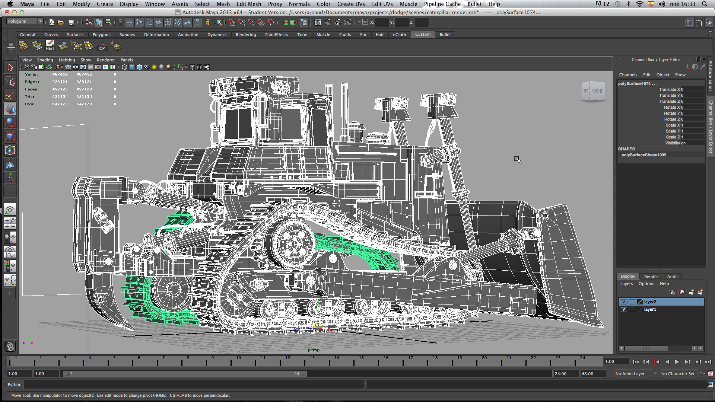Open the Polygons menu set dropdown
This screenshot has height=402, width=715.
tap(25, 21)
